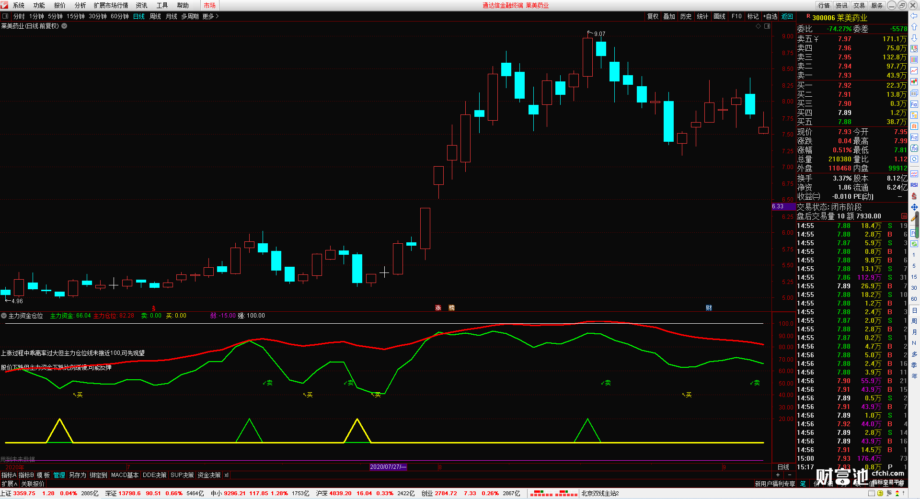Open the 画线 drawing tools dropdown
The width and height of the screenshot is (920, 499).
[719, 16]
